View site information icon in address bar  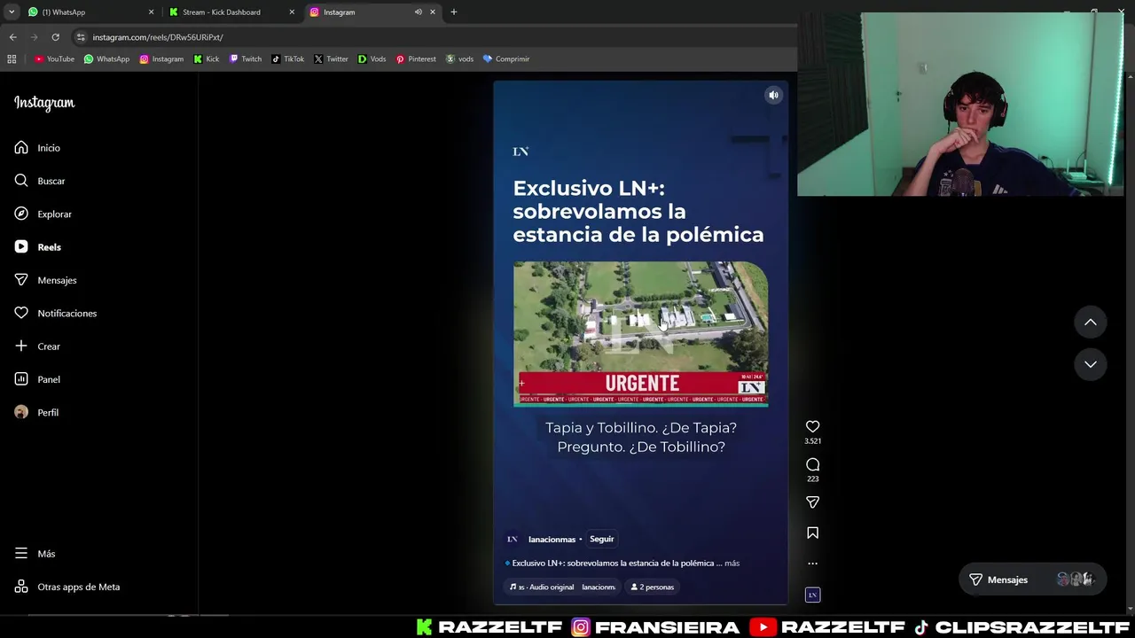[x=81, y=37]
